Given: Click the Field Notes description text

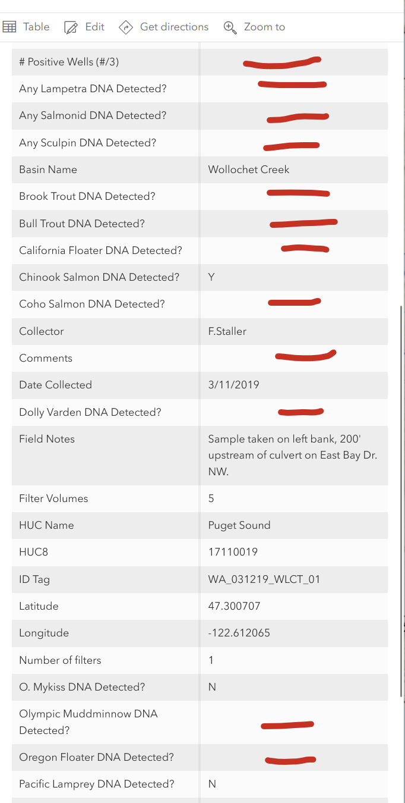Looking at the screenshot, I should 289,456.
